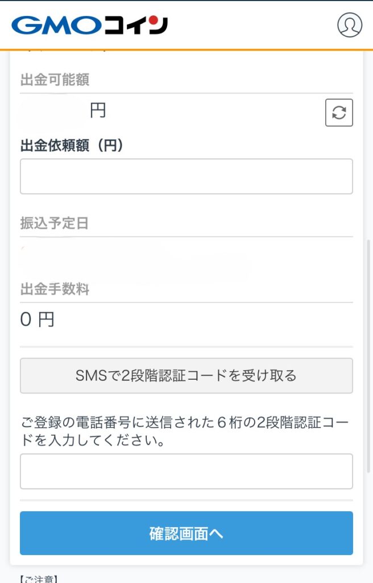Refresh the 出金可能額 balance

pyautogui.click(x=339, y=112)
